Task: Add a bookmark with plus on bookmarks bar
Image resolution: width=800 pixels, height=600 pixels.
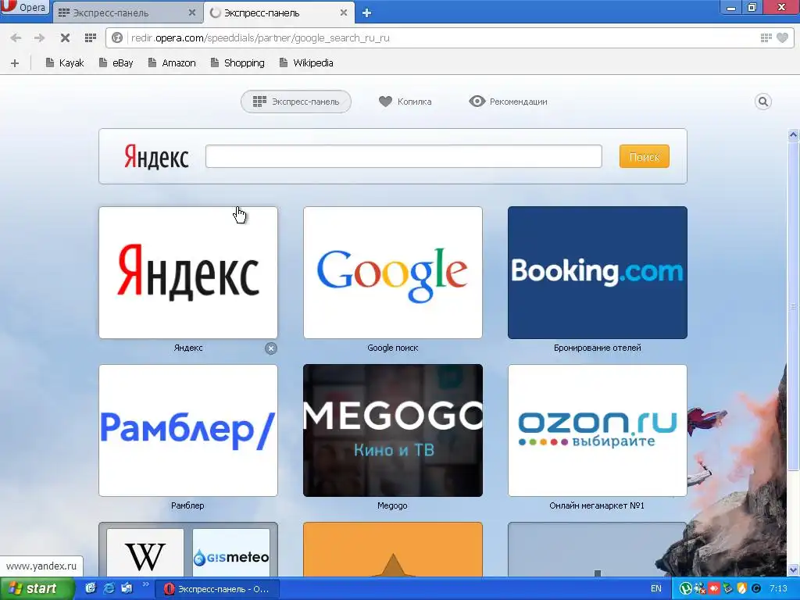Action: (x=15, y=63)
